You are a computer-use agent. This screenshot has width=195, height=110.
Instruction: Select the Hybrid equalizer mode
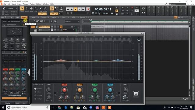pos(35,89)
